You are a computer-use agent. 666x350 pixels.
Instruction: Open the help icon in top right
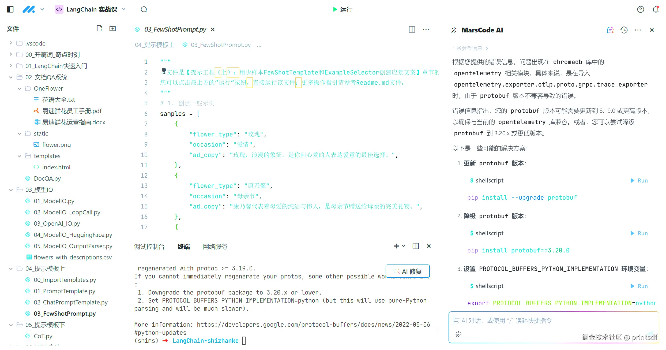pyautogui.click(x=641, y=9)
